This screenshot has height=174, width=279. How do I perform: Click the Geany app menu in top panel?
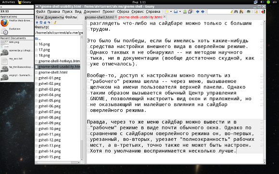point(25,2)
